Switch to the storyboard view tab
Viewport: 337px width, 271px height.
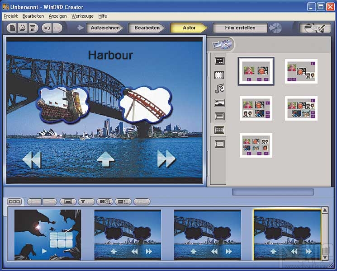(14, 202)
